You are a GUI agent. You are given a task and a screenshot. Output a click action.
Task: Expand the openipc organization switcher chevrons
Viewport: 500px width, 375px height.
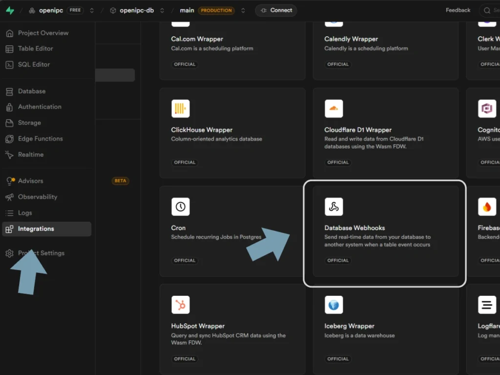tap(92, 11)
